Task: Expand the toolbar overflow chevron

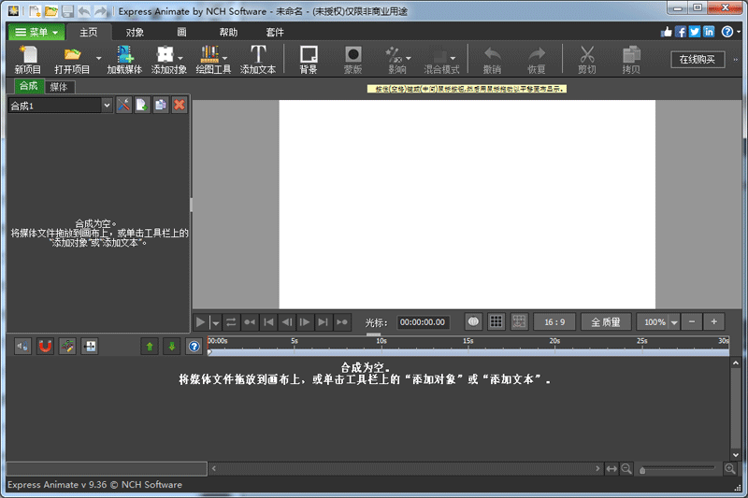Action: tap(735, 60)
